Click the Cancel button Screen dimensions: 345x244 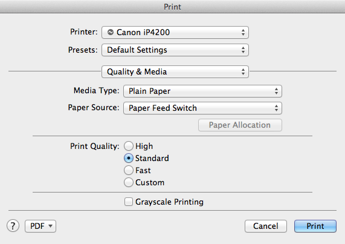pyautogui.click(x=266, y=226)
